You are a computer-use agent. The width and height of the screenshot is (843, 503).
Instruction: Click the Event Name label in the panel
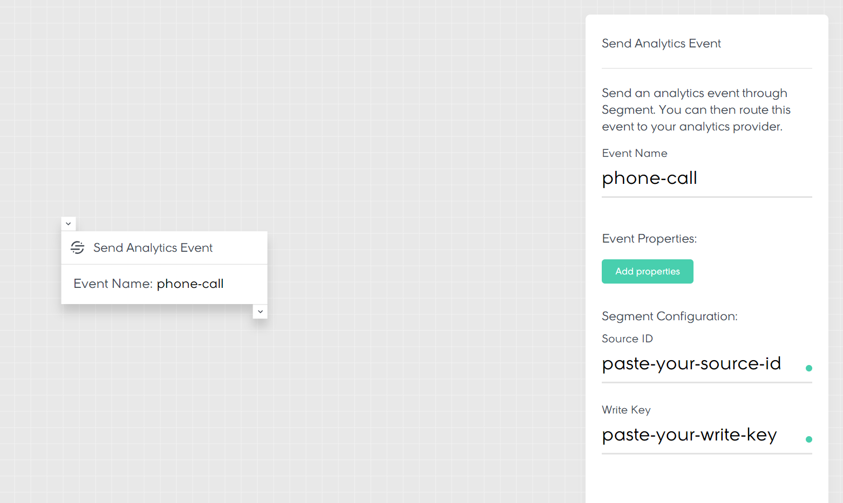point(634,154)
